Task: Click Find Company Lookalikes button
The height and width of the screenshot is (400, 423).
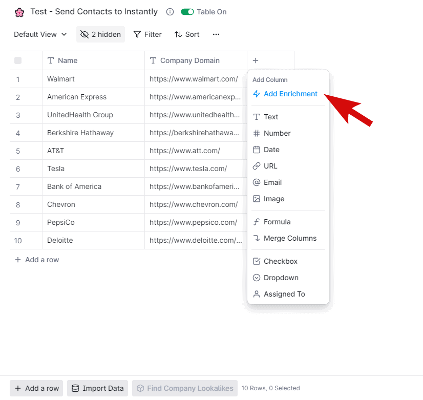Action: pos(185,388)
